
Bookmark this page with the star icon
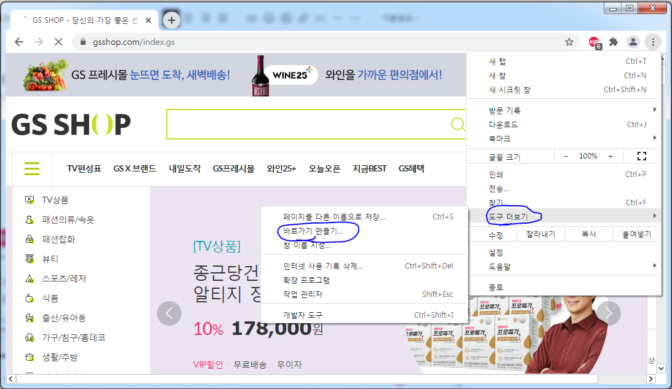tap(569, 42)
